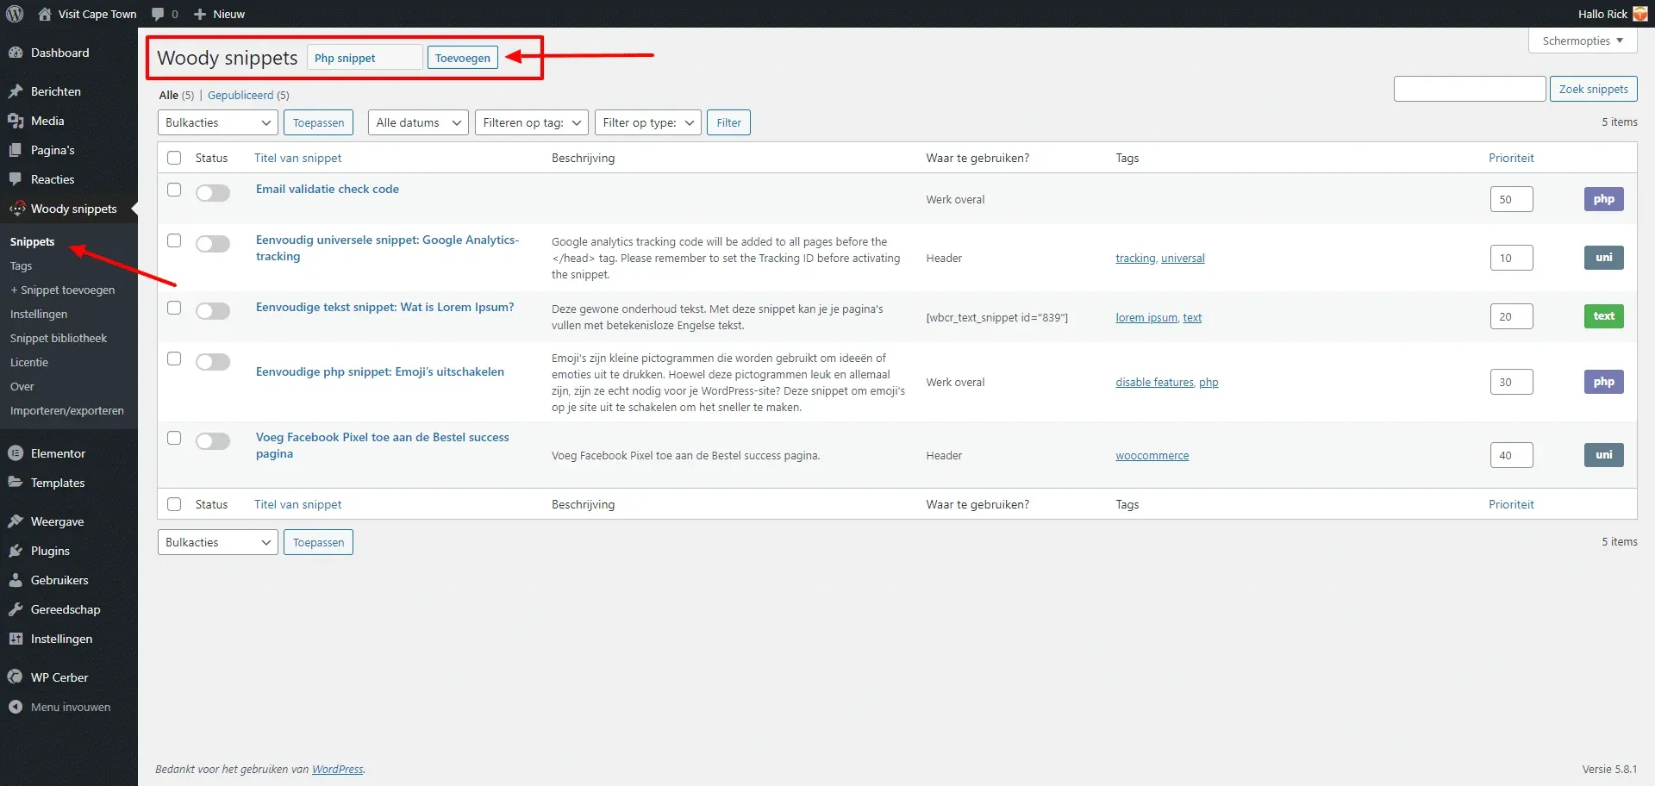Open Snippet bibliotheek submenu item
This screenshot has width=1655, height=786.
coord(59,338)
